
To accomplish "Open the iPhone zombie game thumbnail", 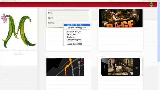I will pos(121,67).
